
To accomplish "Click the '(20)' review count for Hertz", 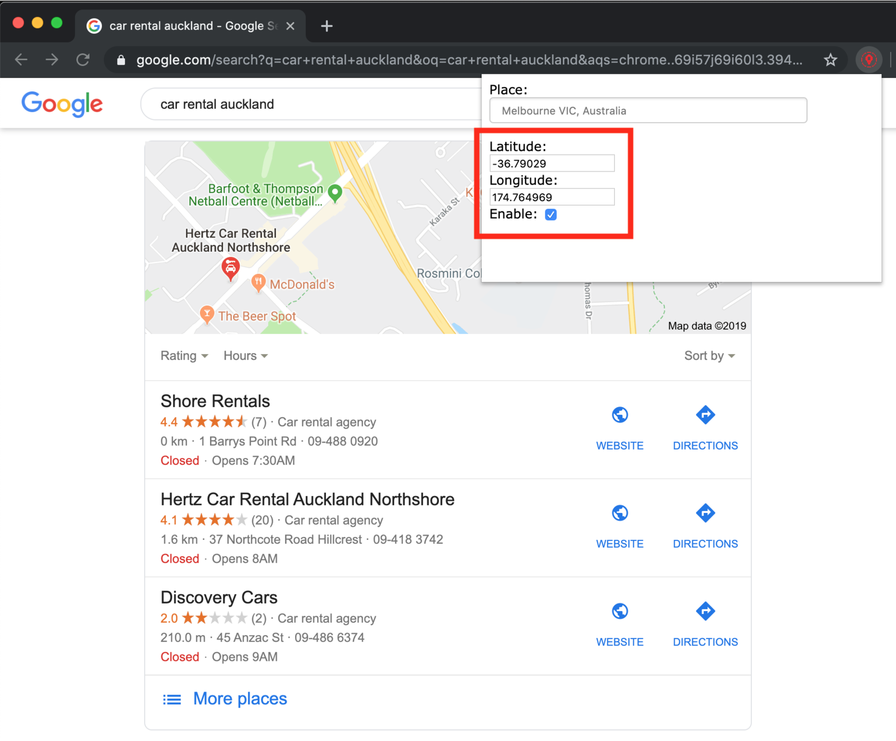I will point(262,520).
